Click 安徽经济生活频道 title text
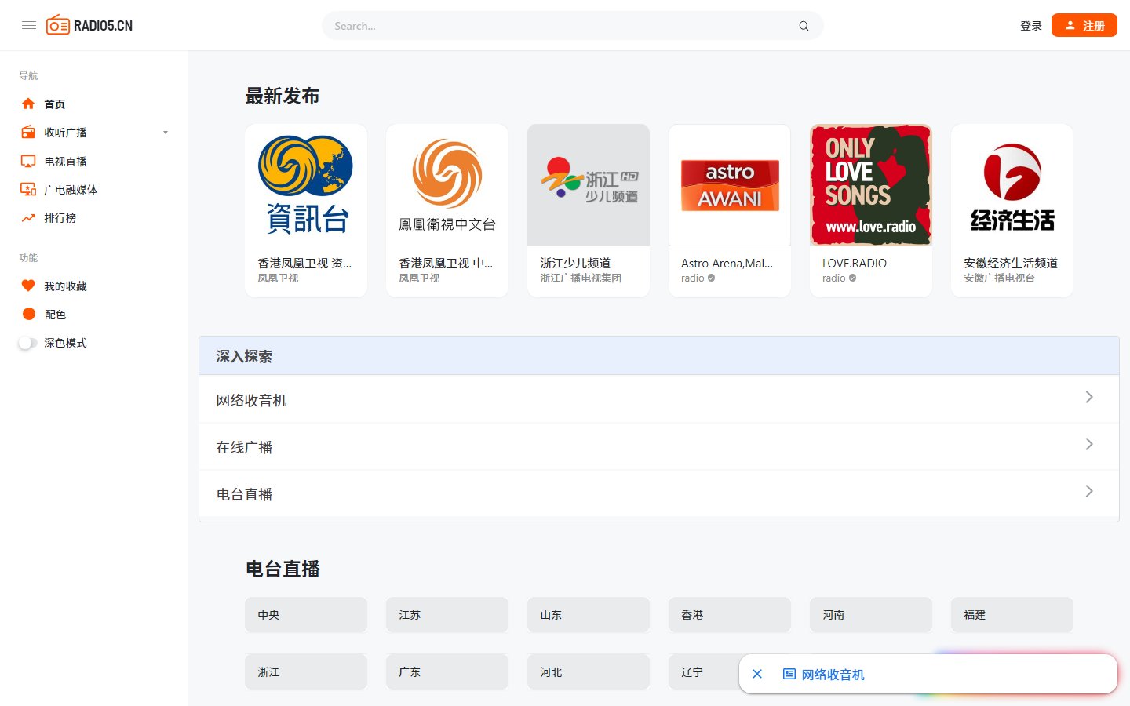This screenshot has width=1130, height=706. click(x=1011, y=264)
